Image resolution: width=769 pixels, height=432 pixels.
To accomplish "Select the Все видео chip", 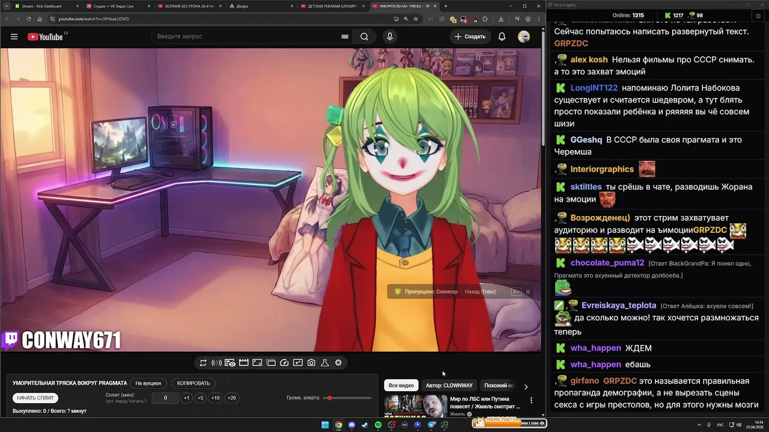I will point(401,385).
